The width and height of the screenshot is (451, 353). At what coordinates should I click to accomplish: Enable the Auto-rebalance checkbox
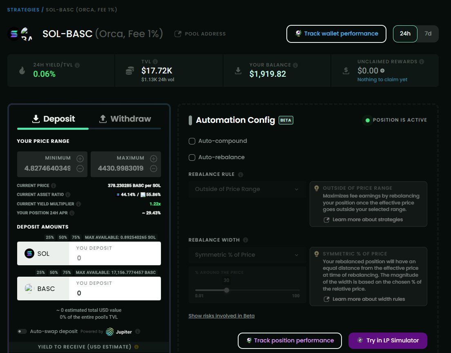(192, 158)
